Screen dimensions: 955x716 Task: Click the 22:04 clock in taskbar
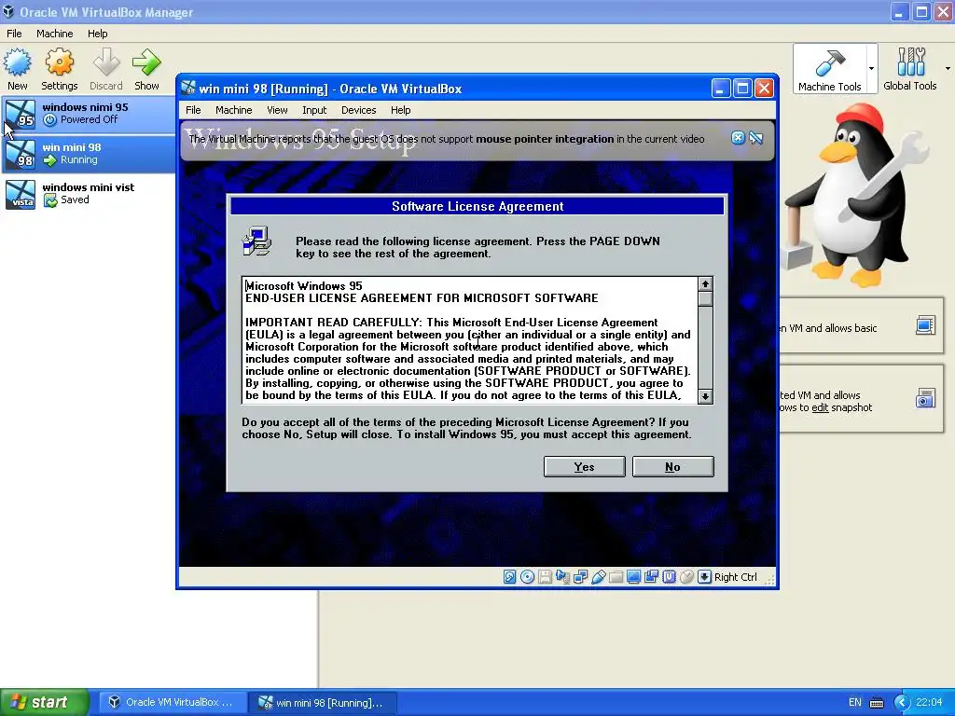929,702
